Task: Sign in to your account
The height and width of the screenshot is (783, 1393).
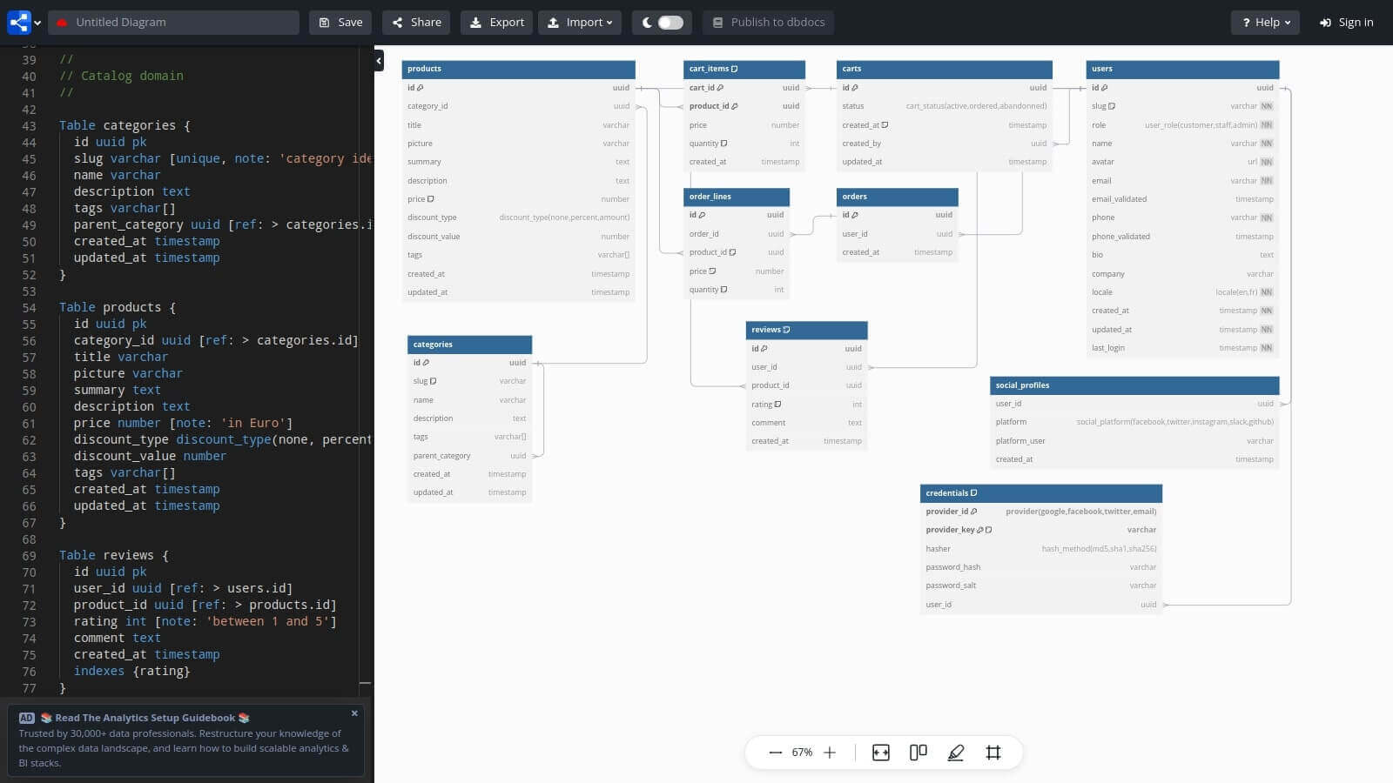Action: coord(1345,22)
